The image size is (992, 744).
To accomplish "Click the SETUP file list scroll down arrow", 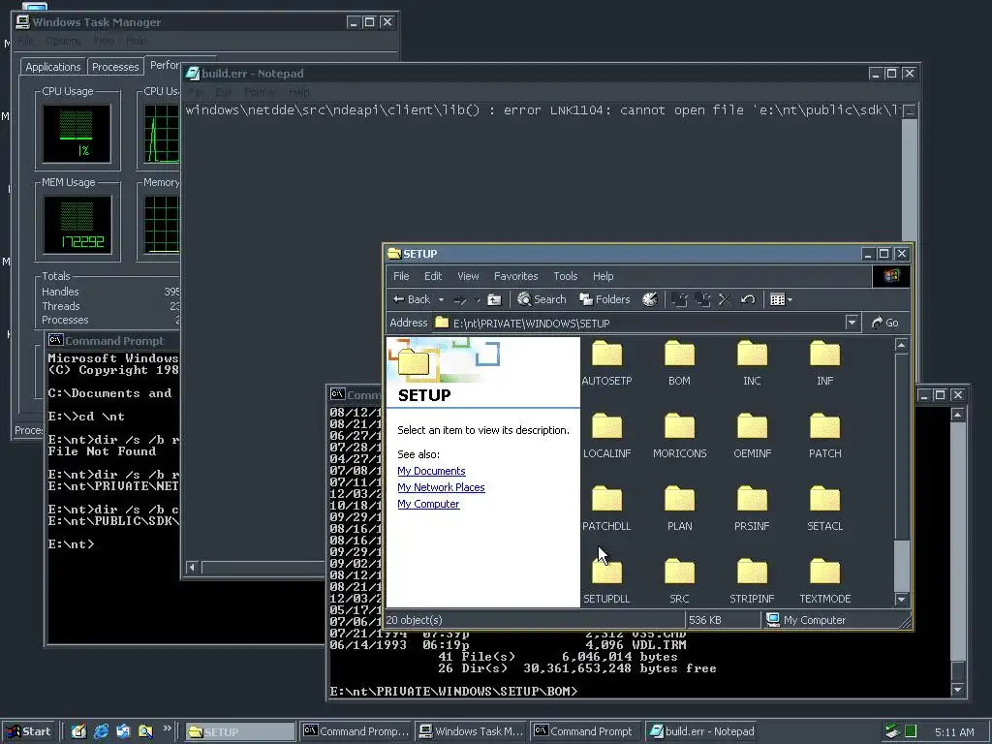I will coord(902,599).
